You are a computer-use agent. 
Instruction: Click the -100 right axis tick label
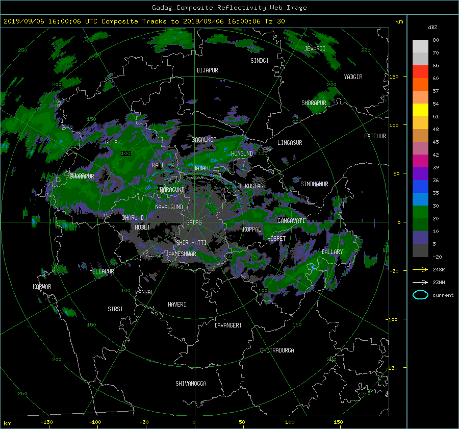tap(393, 319)
